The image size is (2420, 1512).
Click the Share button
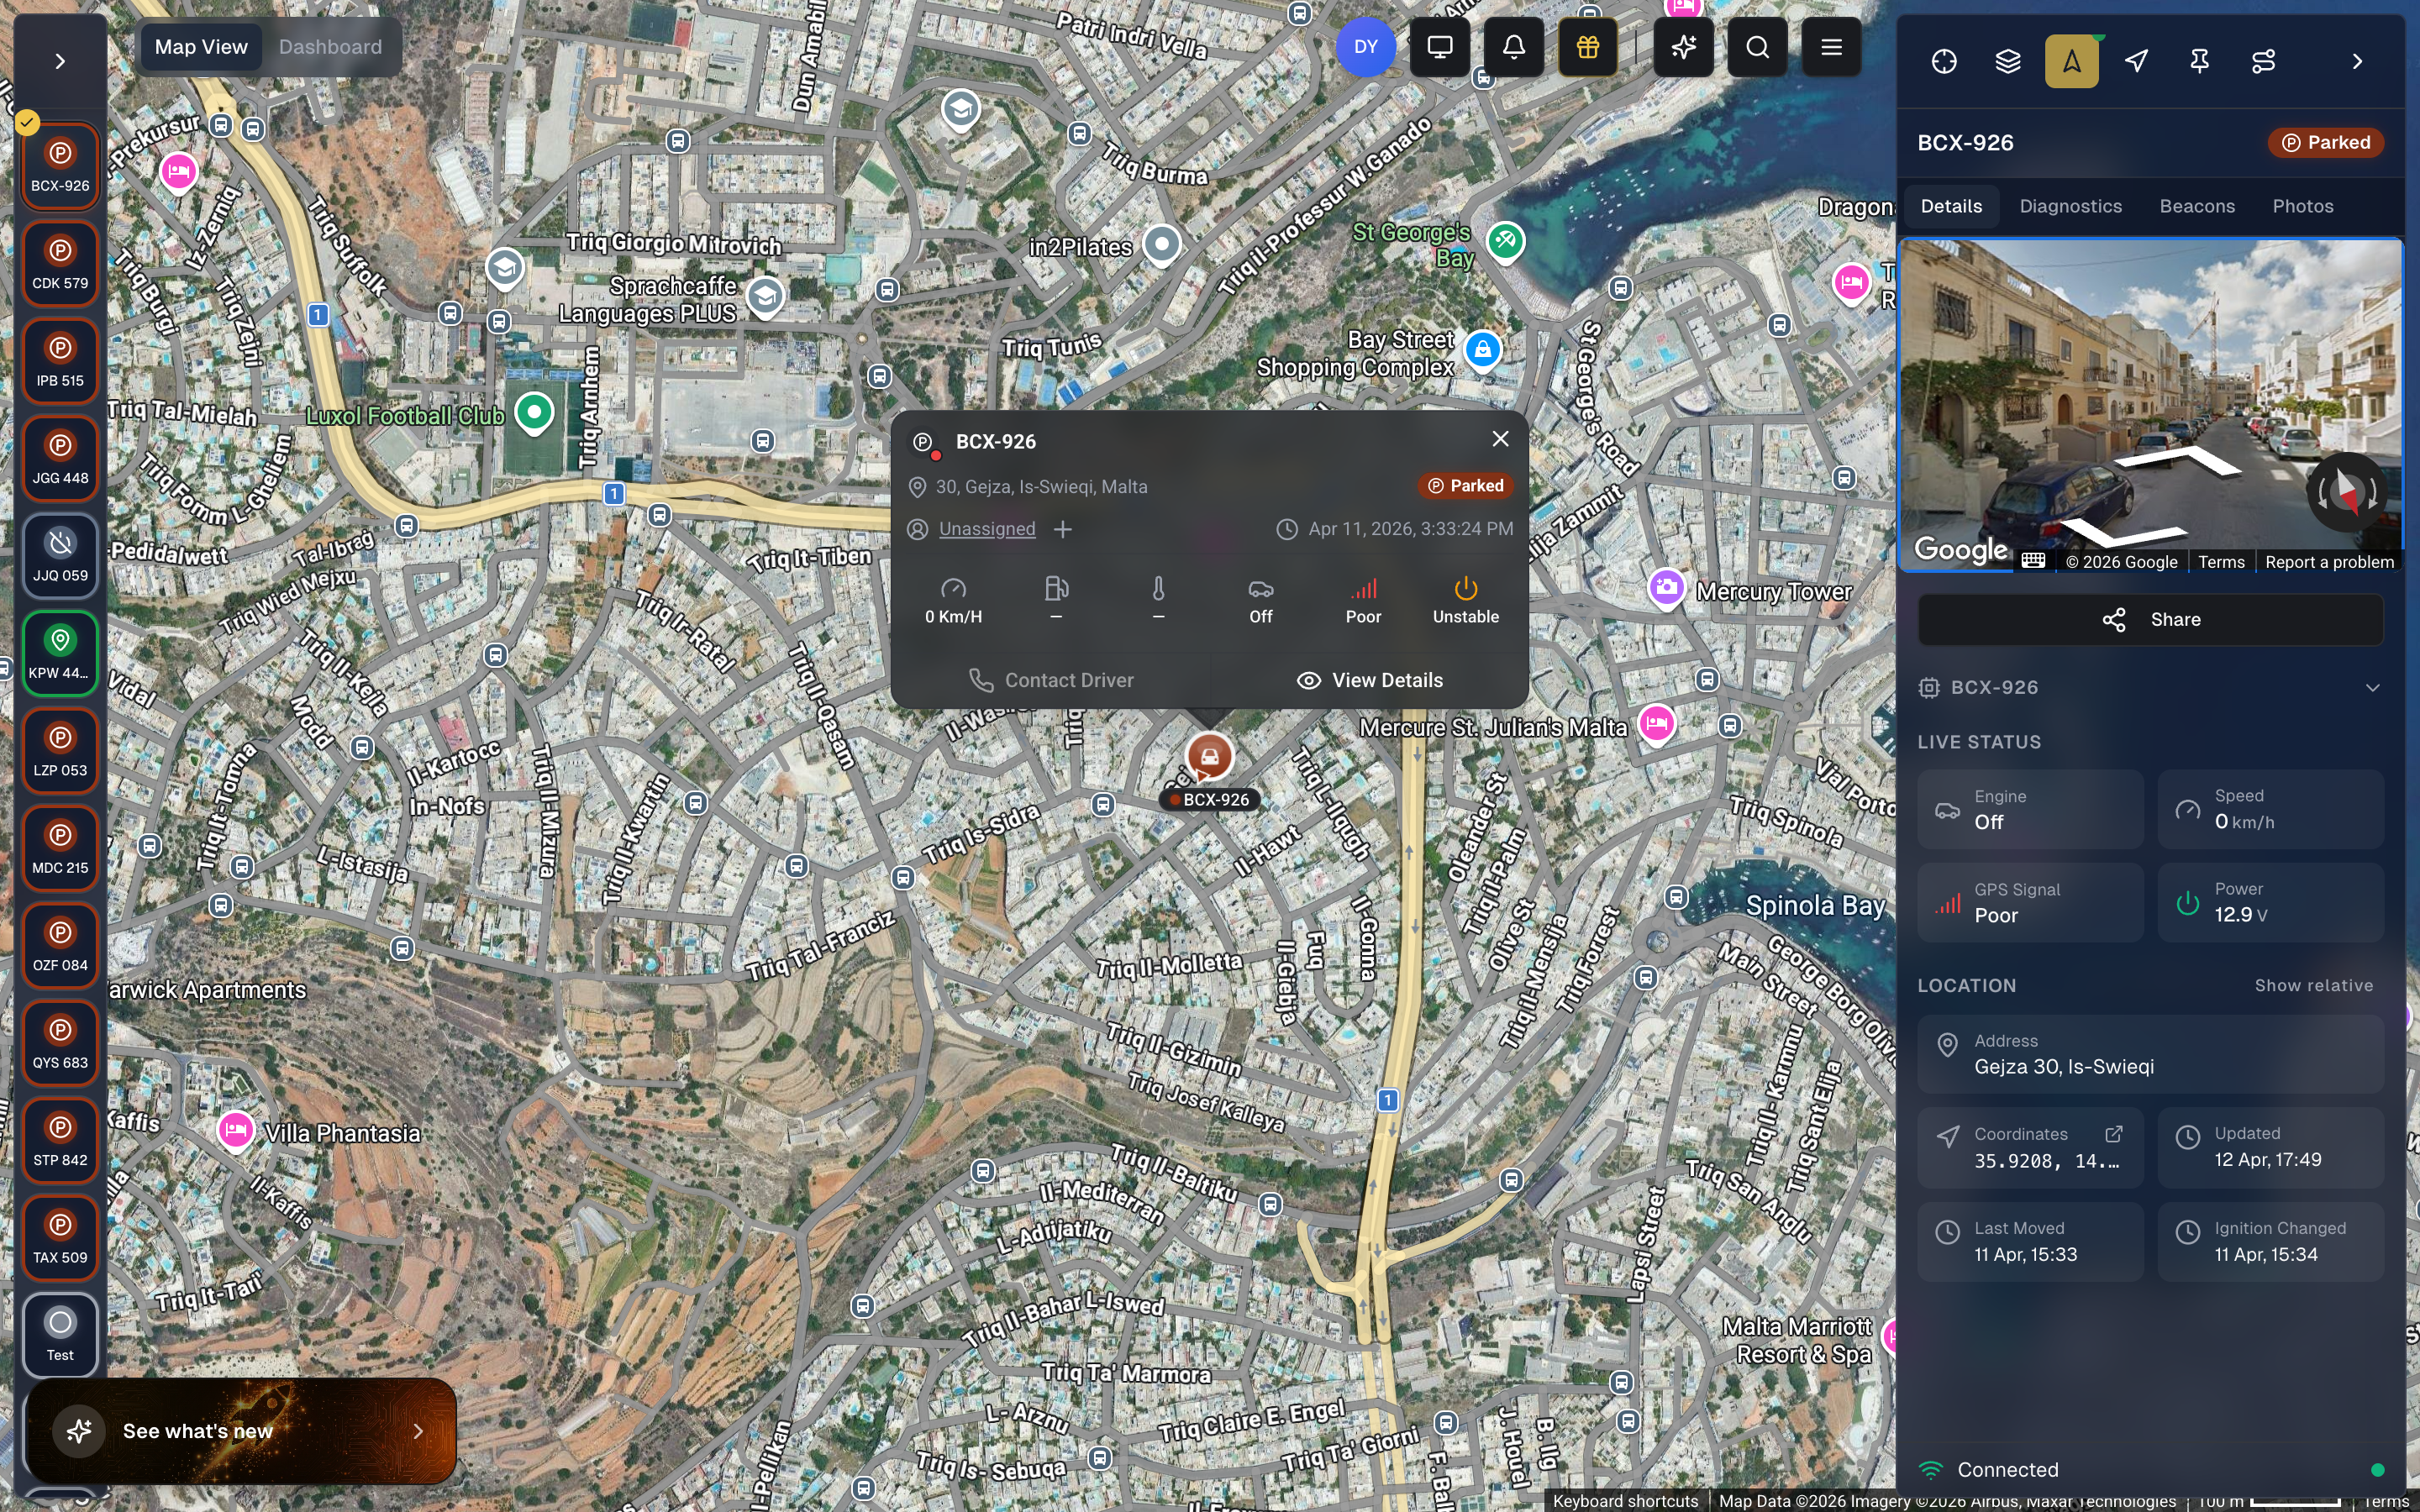[x=2151, y=620]
